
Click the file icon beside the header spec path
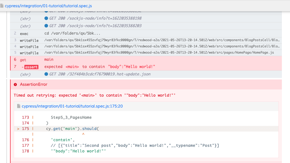pyautogui.click(x=2, y=6)
